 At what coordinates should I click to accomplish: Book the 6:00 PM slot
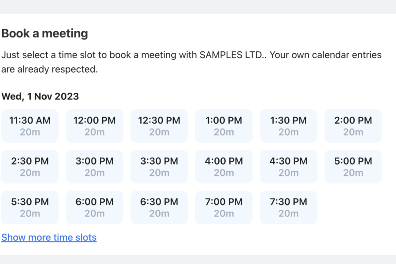pyautogui.click(x=95, y=207)
